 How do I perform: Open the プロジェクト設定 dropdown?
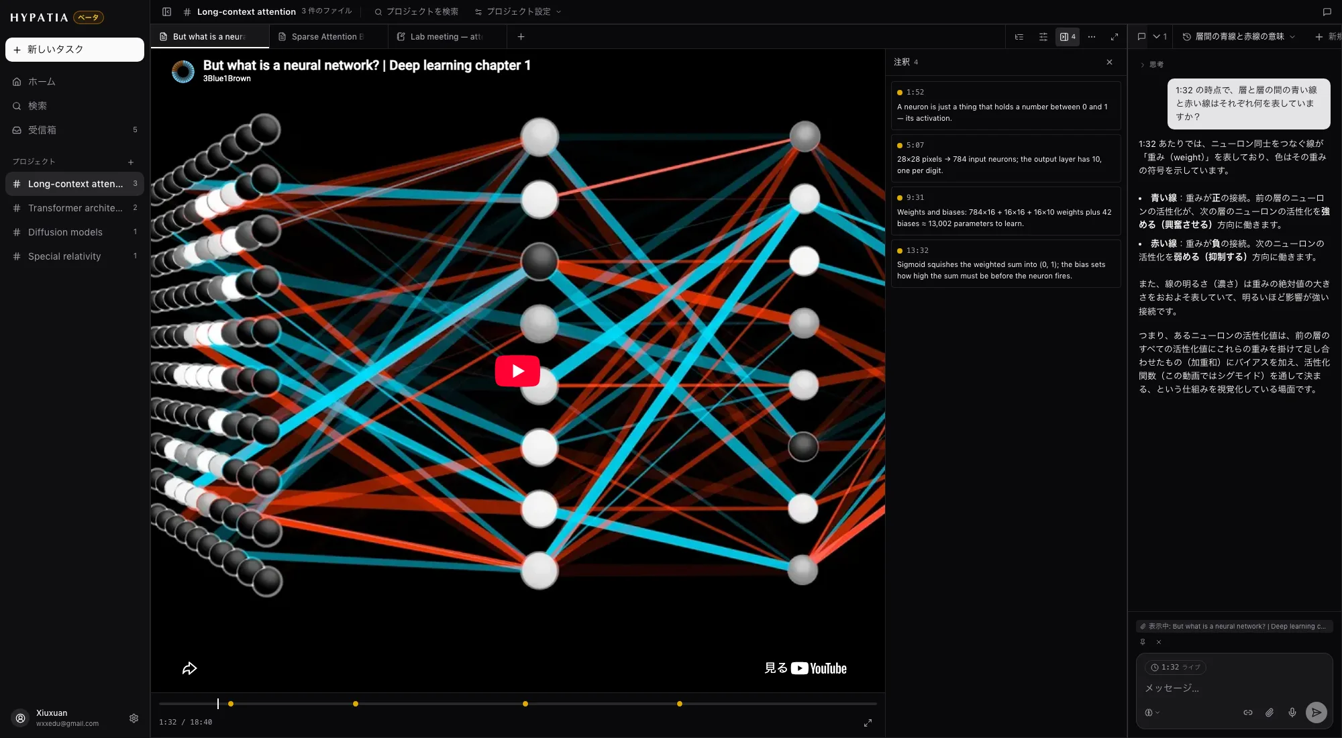(x=517, y=11)
